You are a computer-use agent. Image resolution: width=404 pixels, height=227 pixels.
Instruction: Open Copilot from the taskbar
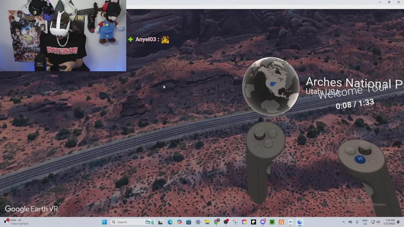(x=180, y=222)
